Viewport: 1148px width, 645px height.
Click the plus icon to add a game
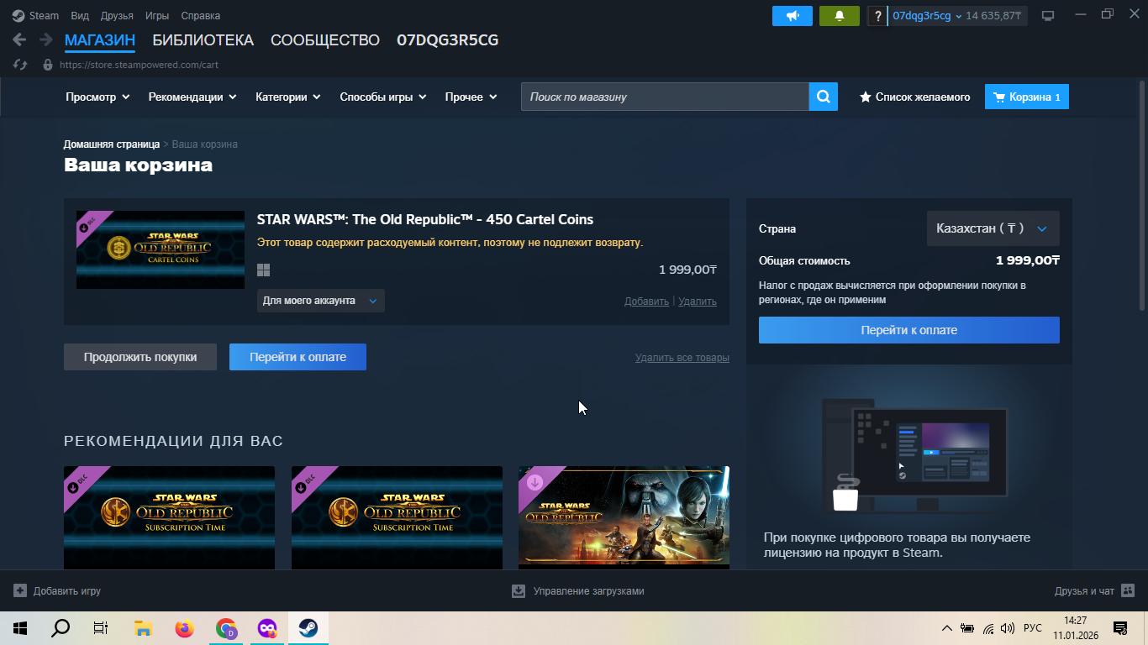tap(20, 590)
